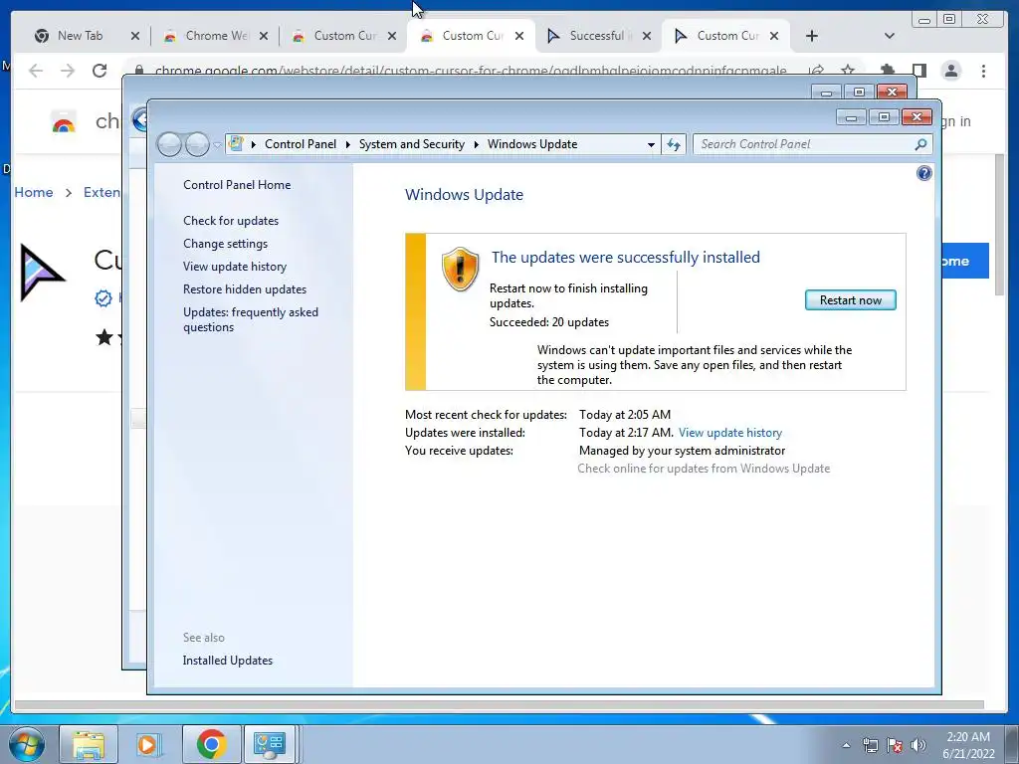Open Installed Updates under See also

coord(228,661)
